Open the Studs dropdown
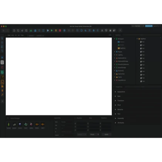The image size is (162, 162). [x=94, y=135]
